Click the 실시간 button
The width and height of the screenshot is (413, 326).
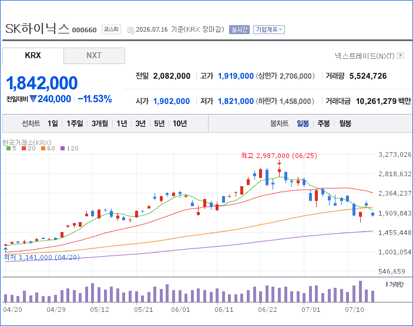tap(239, 29)
